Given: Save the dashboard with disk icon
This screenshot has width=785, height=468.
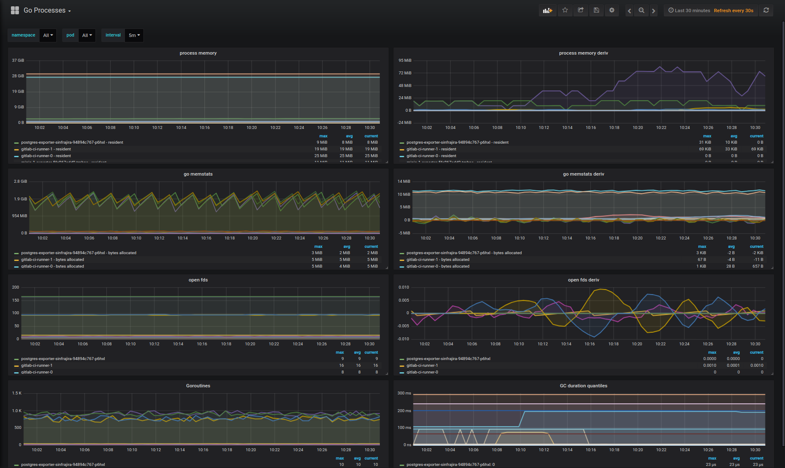Looking at the screenshot, I should (596, 11).
